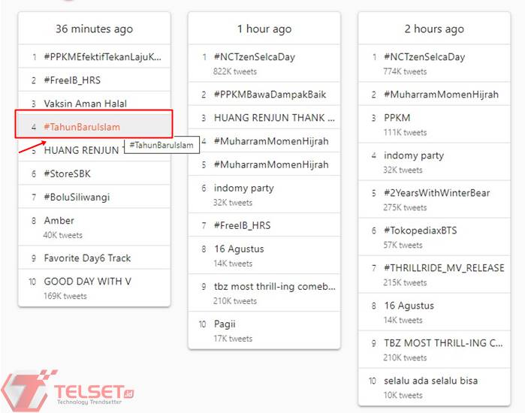Click #NCTzenSelcaDay in 1 hour ago list
This screenshot has width=525, height=413.
coord(255,56)
